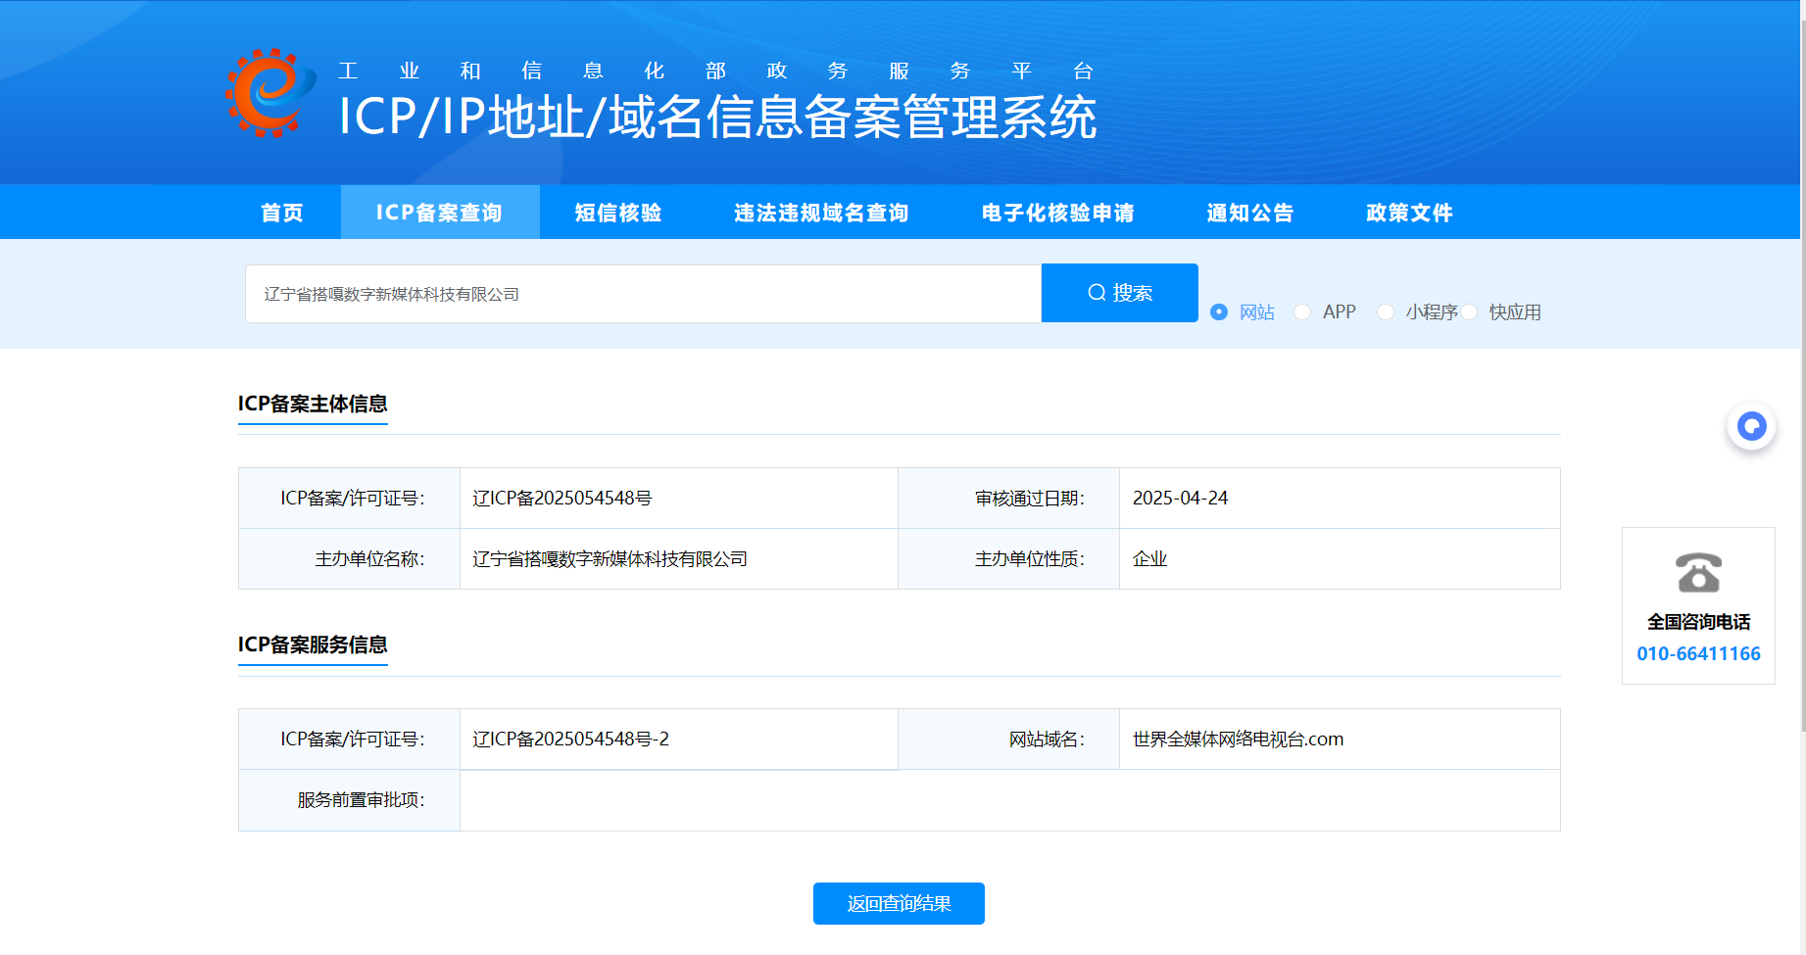
Task: Open the 短信核验 page
Action: (x=617, y=213)
